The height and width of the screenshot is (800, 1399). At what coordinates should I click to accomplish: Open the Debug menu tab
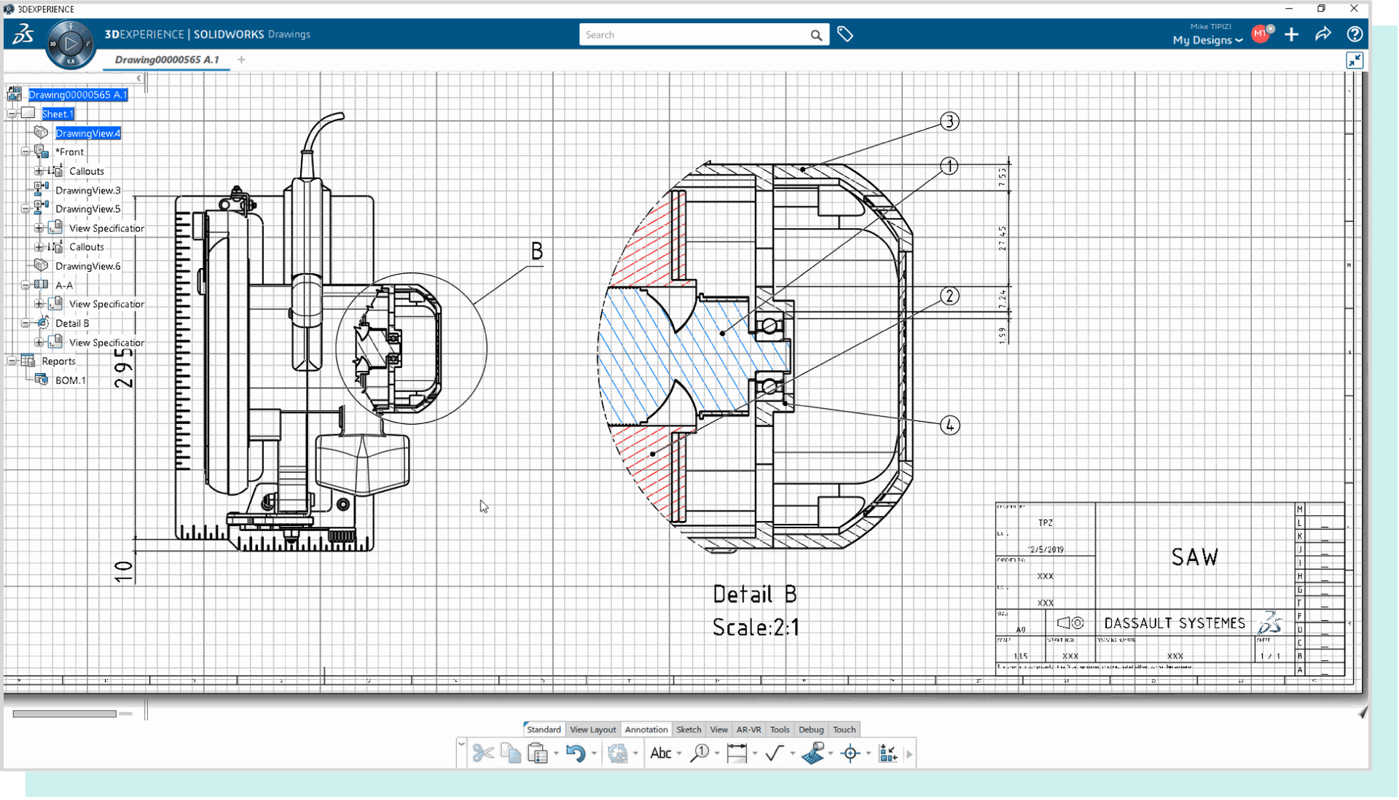coord(810,729)
